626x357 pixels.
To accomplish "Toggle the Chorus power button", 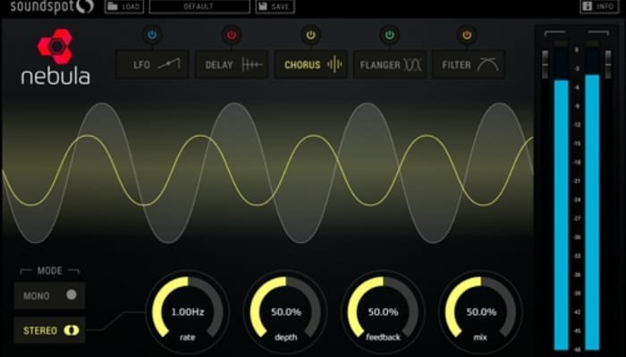I will click(x=310, y=35).
